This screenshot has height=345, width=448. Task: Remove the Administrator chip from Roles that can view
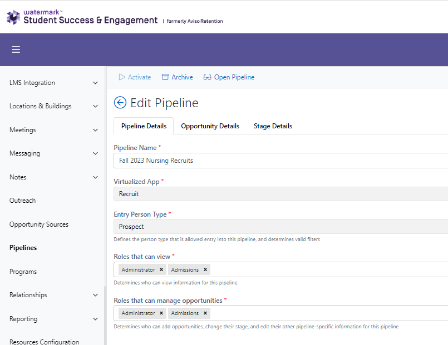(161, 269)
